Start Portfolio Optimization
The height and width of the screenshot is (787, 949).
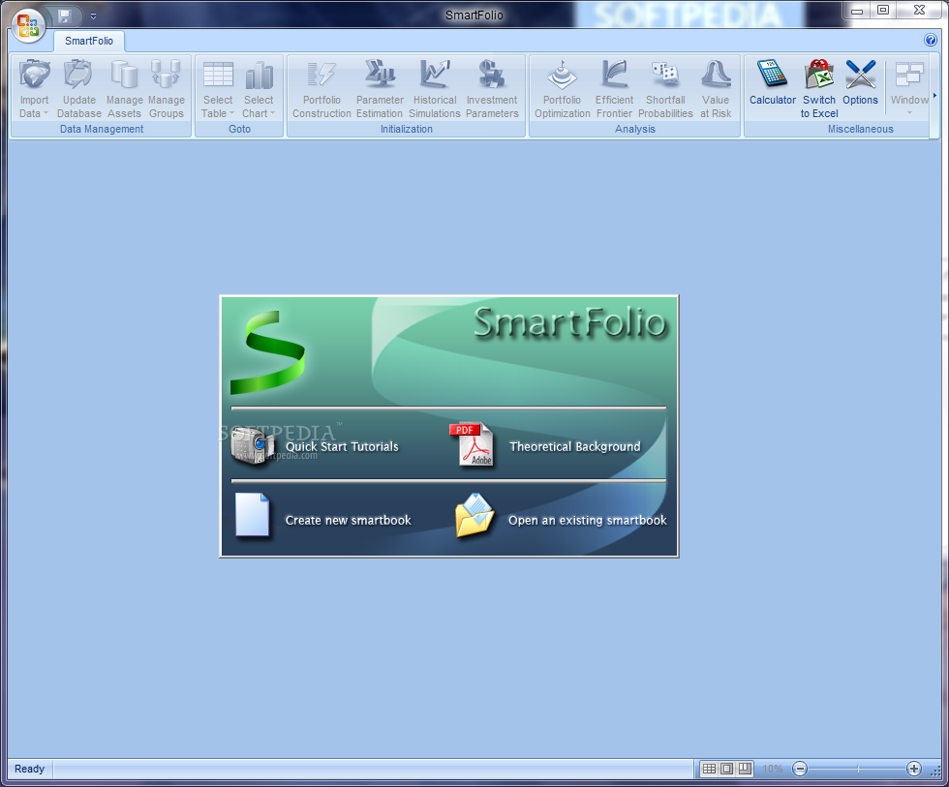pos(563,89)
